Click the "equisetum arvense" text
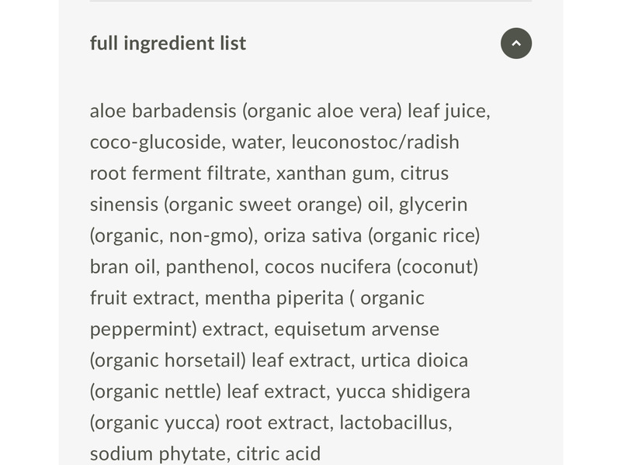 [356, 329]
